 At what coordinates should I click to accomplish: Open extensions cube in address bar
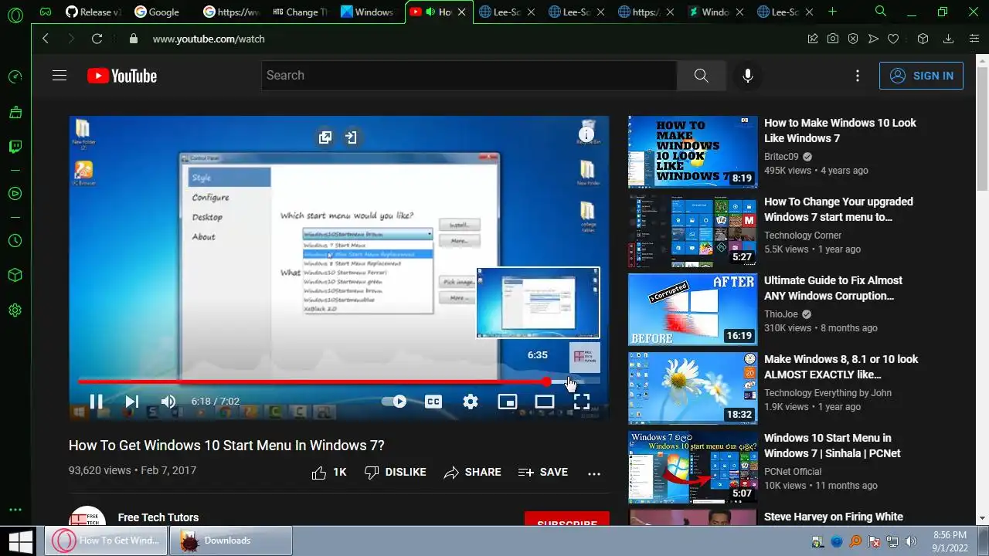click(x=923, y=39)
